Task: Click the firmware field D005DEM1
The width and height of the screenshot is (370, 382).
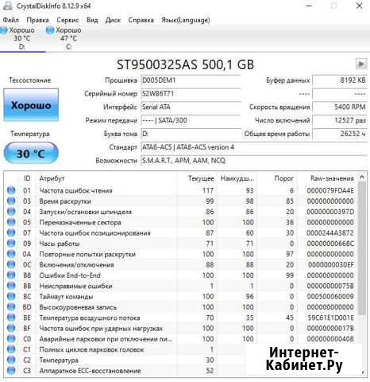Action: coord(191,80)
